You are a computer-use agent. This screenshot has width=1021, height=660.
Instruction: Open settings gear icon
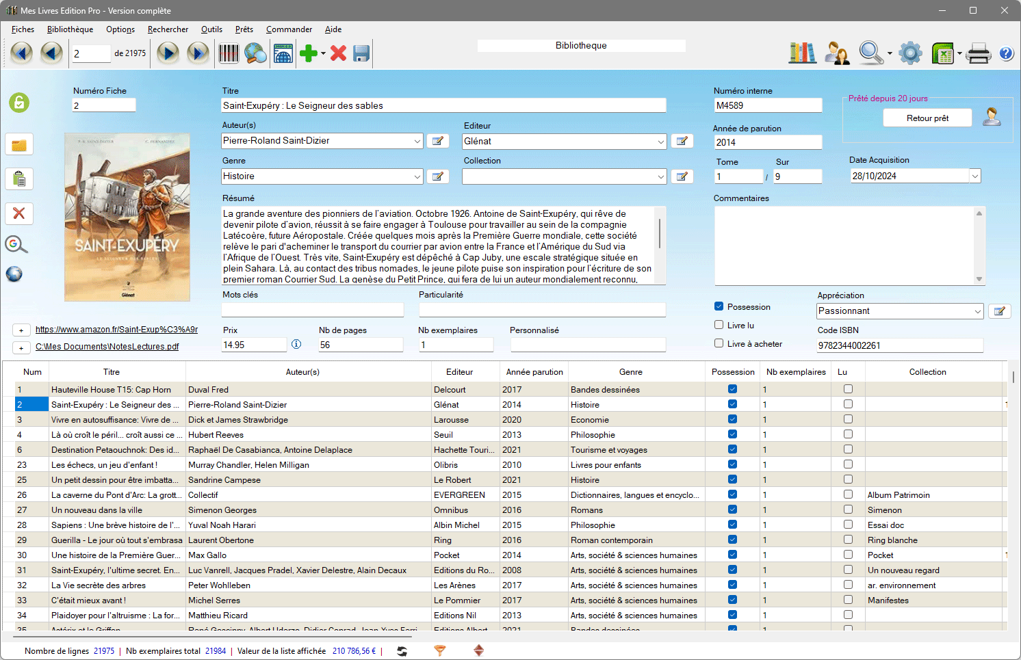click(x=910, y=53)
